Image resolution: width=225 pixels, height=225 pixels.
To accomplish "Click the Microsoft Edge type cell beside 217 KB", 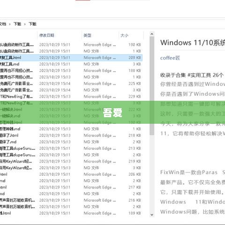I will (x=100, y=187).
